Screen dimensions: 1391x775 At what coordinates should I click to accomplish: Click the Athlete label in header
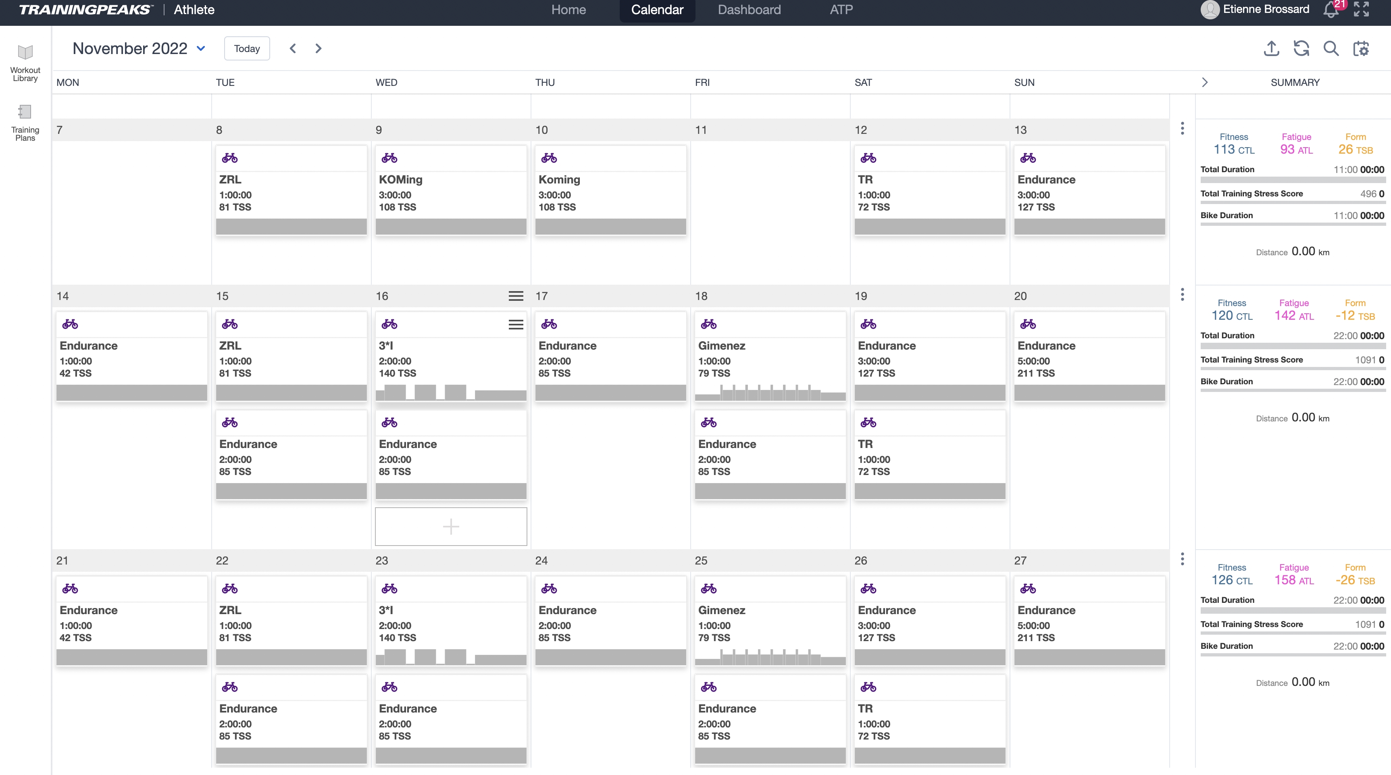(194, 10)
